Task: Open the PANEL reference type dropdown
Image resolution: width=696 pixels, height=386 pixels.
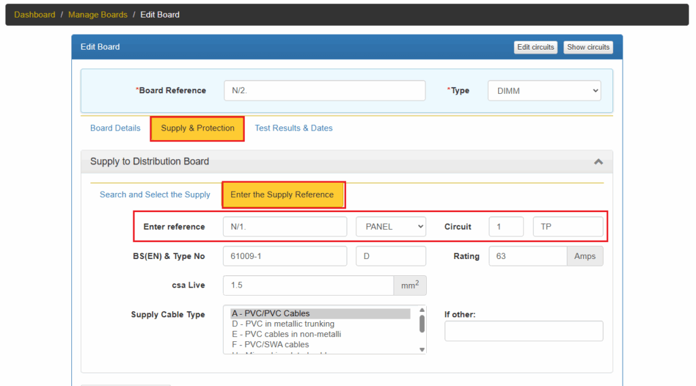Action: tap(391, 226)
